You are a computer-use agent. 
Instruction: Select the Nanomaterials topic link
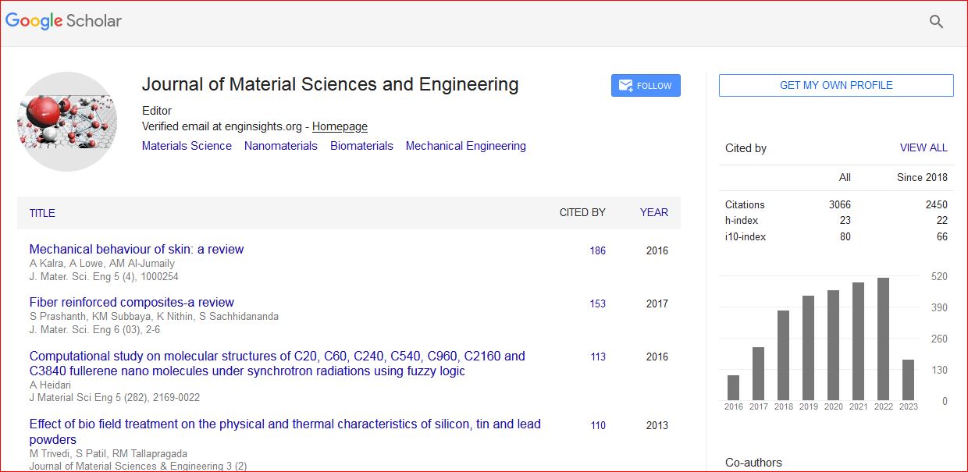[280, 146]
